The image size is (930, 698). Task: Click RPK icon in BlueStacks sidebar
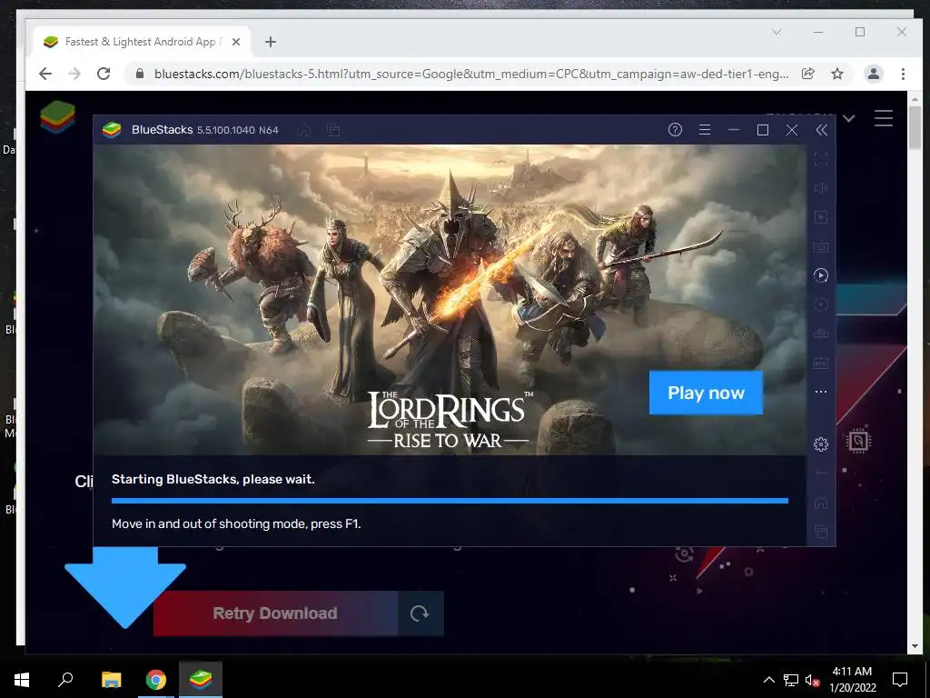821,363
